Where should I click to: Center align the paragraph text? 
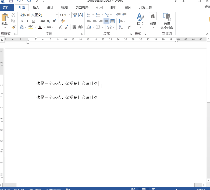[95, 21]
